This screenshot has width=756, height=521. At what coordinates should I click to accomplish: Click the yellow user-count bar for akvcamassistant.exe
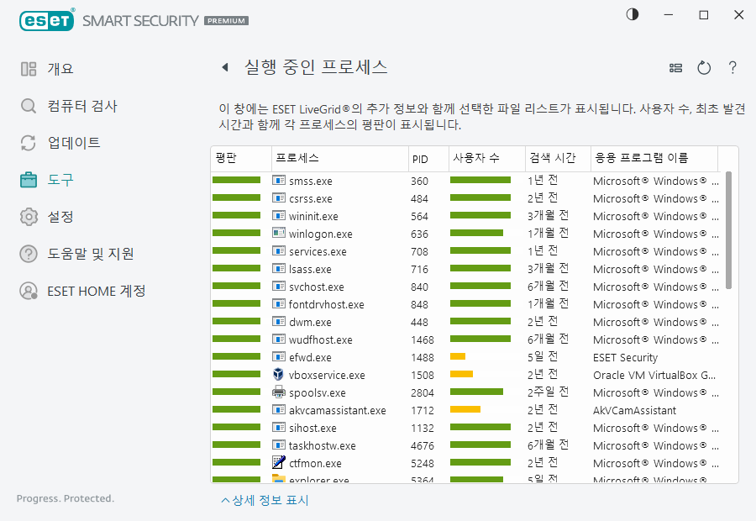[x=465, y=410]
